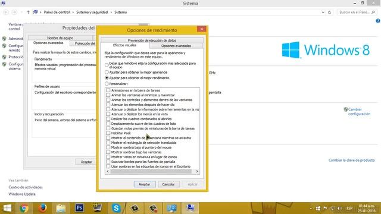Check 'Habilitar Peek' option
This screenshot has height=214, width=381.
click(108, 133)
